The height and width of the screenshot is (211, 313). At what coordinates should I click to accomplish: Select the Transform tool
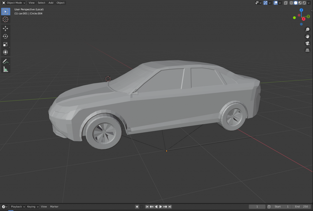(x=6, y=52)
